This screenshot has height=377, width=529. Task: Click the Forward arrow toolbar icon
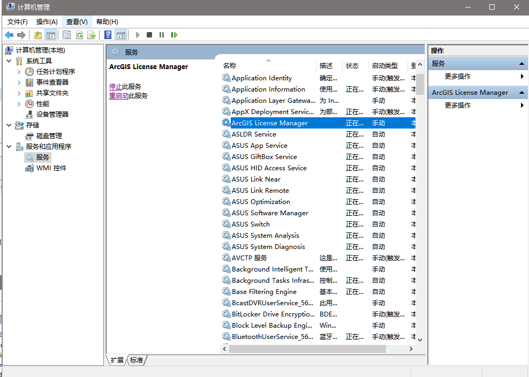click(21, 35)
